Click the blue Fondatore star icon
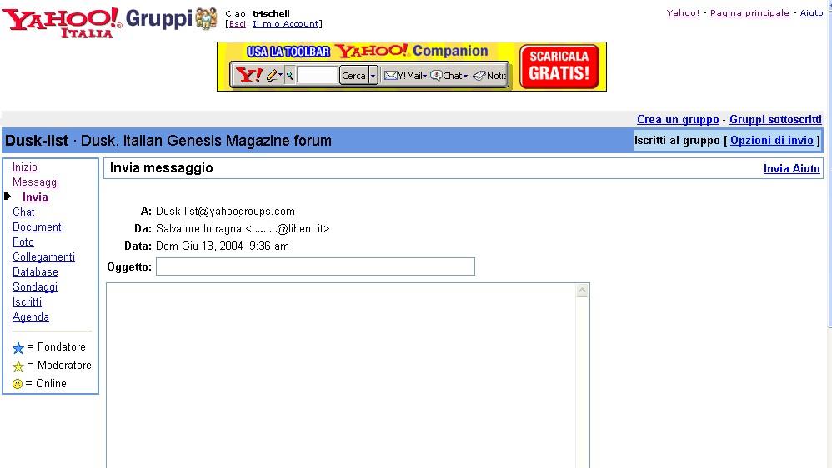Screen dimensions: 832x468 pos(18,348)
